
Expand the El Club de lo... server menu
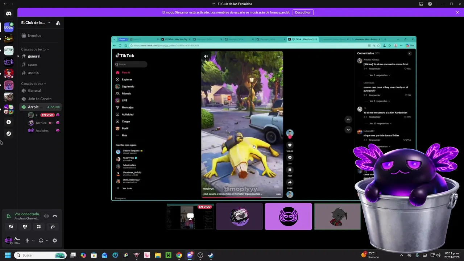point(36,22)
